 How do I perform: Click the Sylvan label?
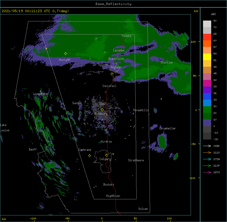coord(103,65)
